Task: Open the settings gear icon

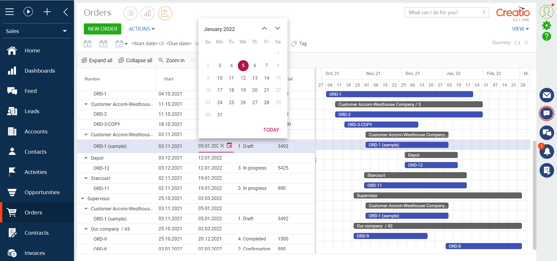Action: coord(547,25)
